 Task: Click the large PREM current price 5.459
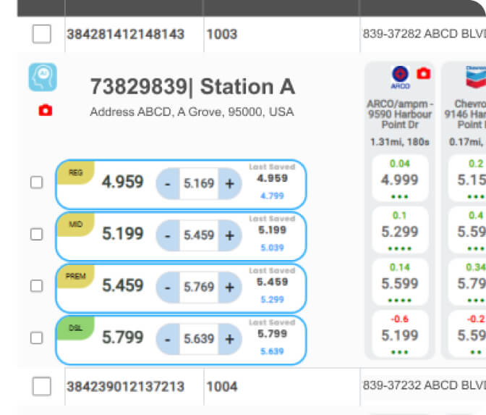(123, 285)
